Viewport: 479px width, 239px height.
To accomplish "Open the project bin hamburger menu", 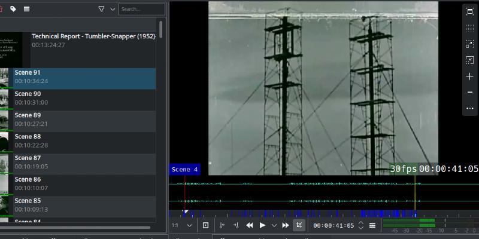I will (x=26, y=9).
